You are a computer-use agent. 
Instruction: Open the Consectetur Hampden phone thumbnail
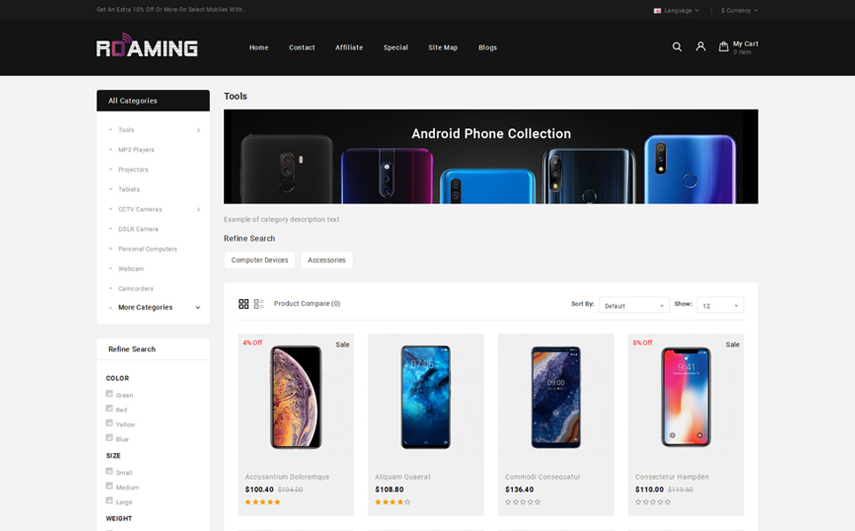pos(686,397)
